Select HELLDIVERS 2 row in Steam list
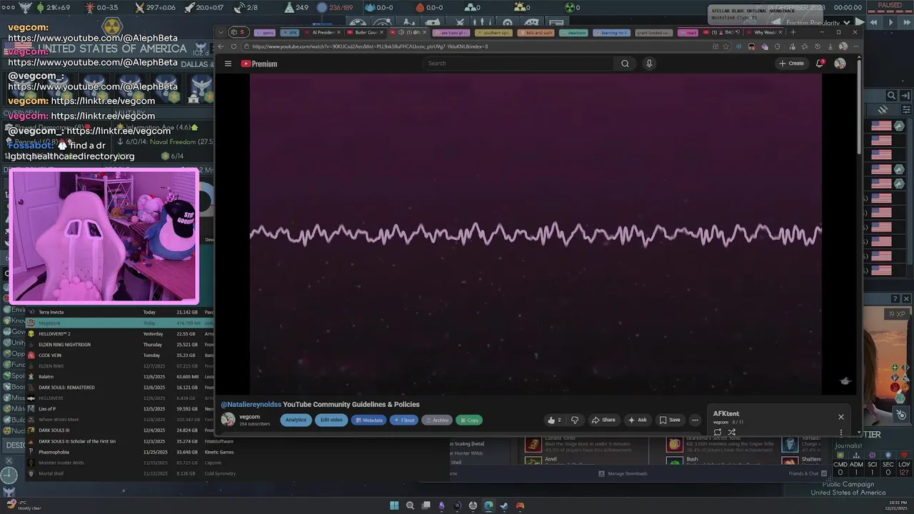This screenshot has height=514, width=914. (x=120, y=333)
